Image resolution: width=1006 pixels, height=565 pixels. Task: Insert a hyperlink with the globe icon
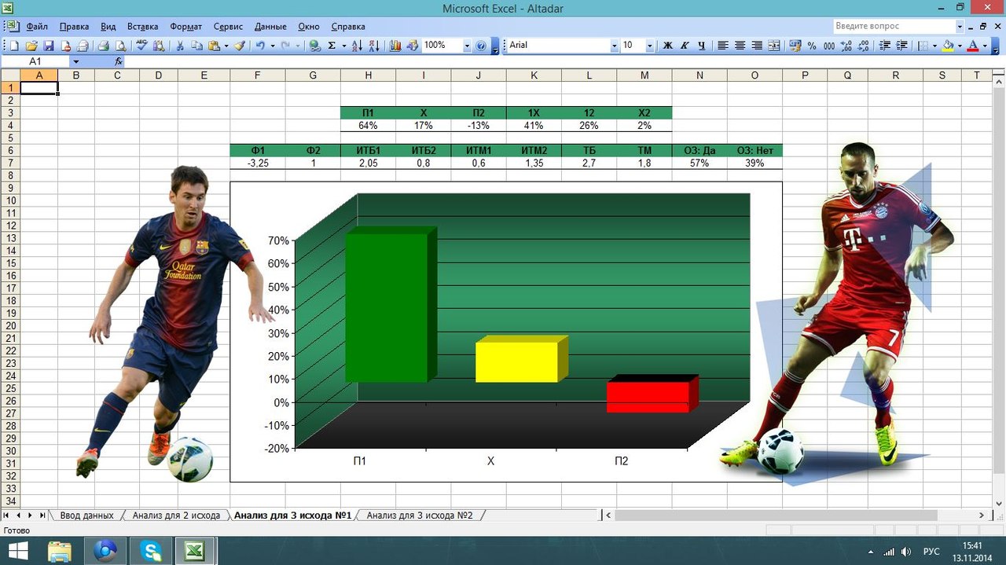(x=314, y=46)
